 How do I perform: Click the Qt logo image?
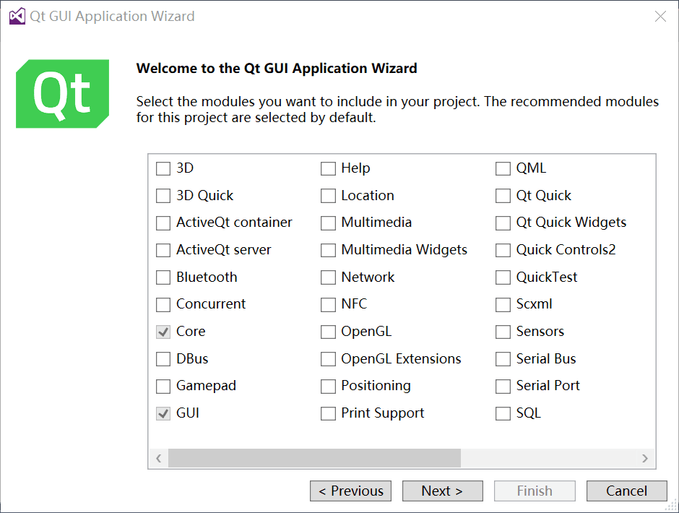click(63, 94)
